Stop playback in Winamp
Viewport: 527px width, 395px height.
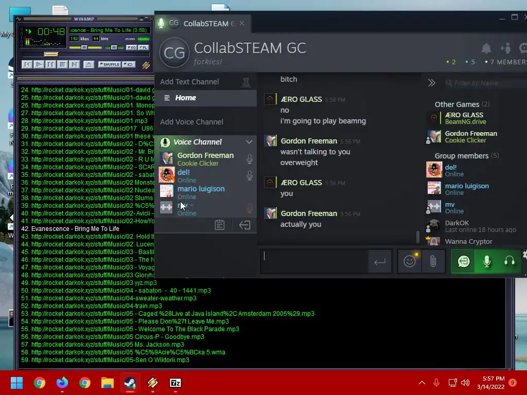tap(62, 64)
